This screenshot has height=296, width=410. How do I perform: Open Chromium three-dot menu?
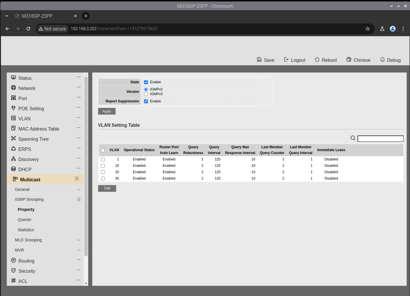(x=403, y=29)
